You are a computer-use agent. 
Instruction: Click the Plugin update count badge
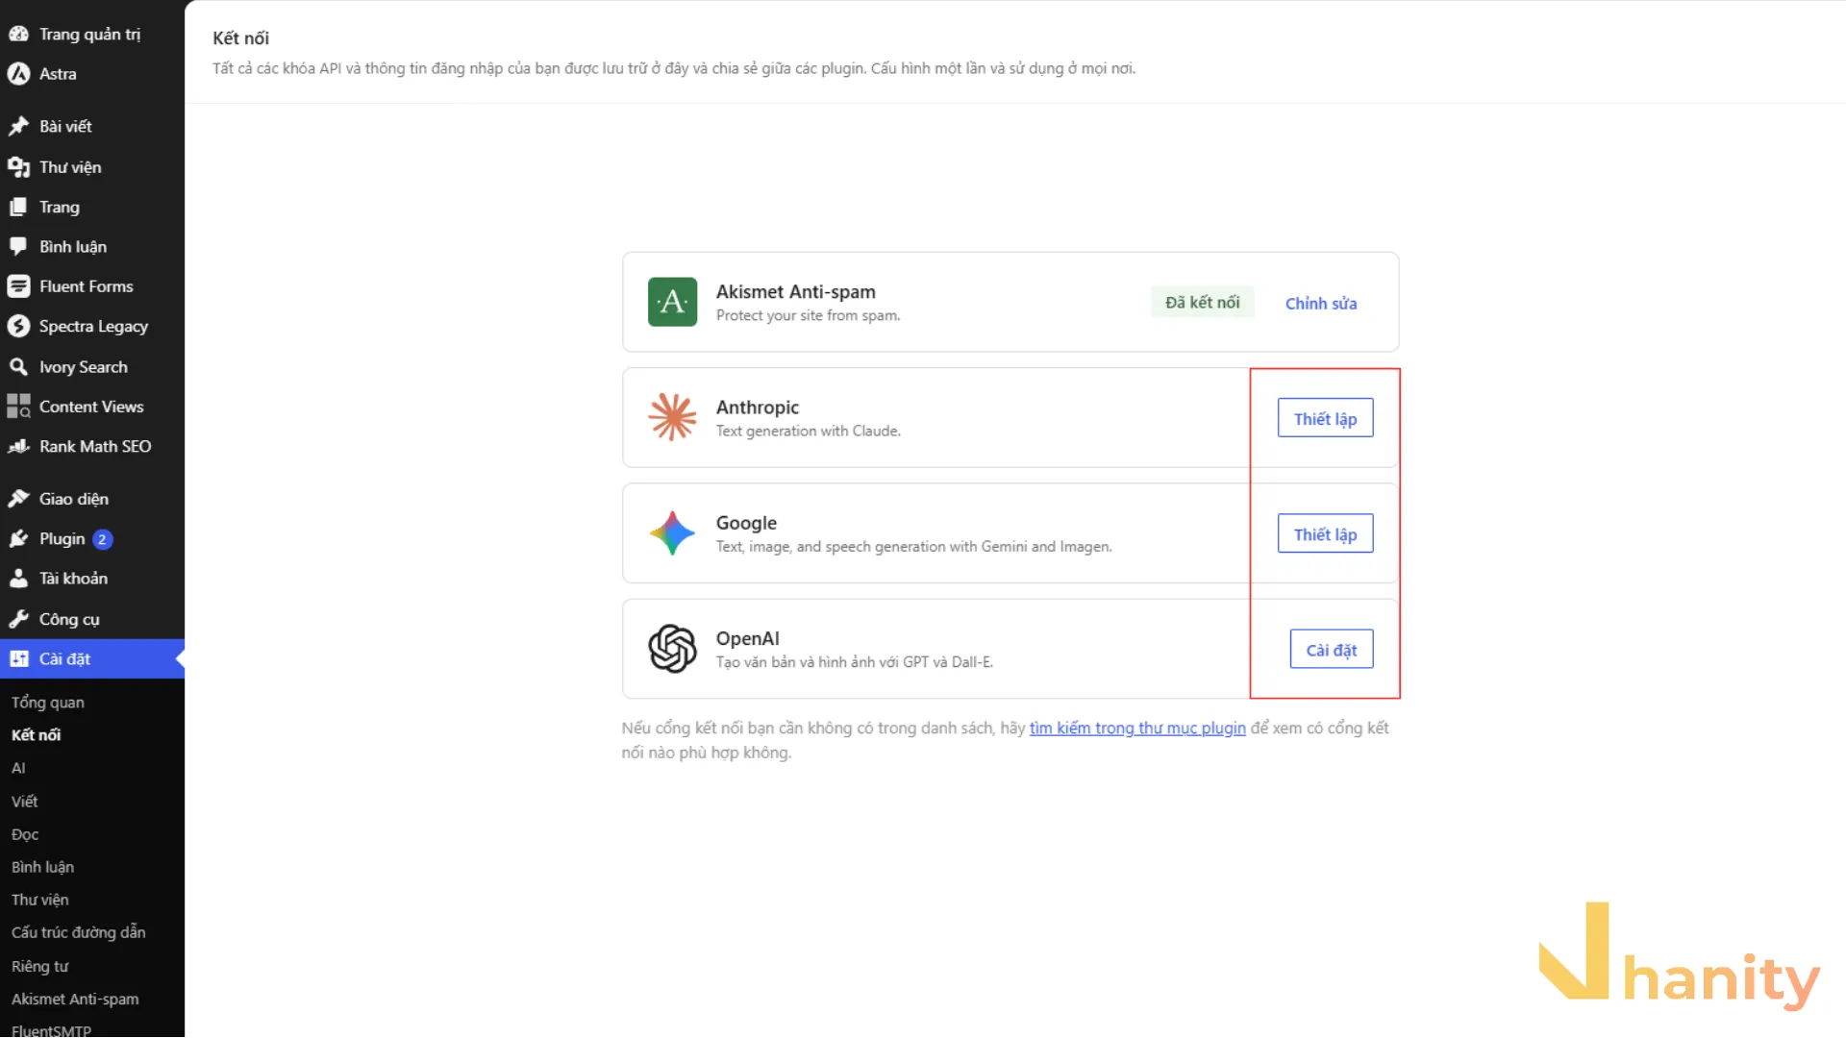[102, 539]
